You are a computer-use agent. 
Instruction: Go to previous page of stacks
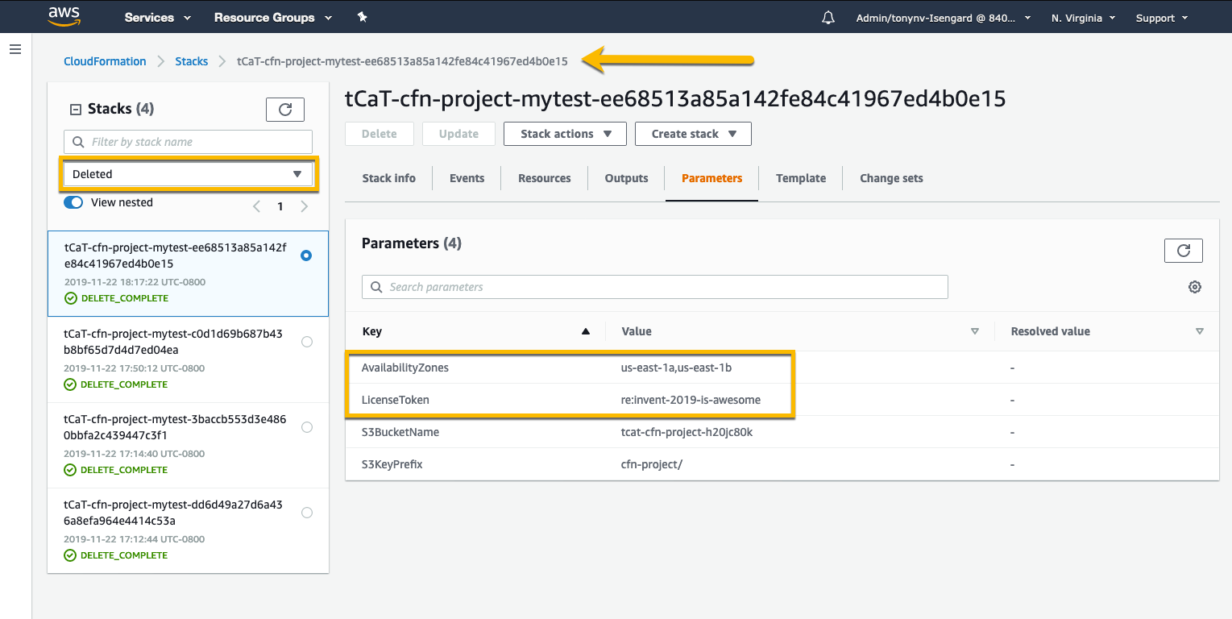[256, 206]
